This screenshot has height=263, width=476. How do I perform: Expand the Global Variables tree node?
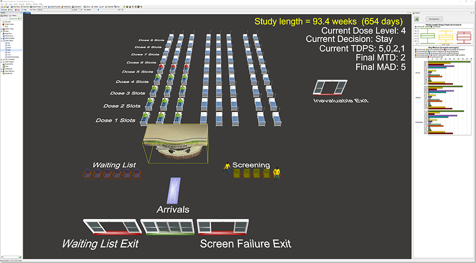click(1, 38)
